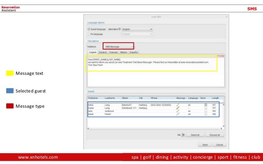Click the red Message type legend swatch
Image resolution: width=263 pixels, height=164 pixels.
pos(10,106)
